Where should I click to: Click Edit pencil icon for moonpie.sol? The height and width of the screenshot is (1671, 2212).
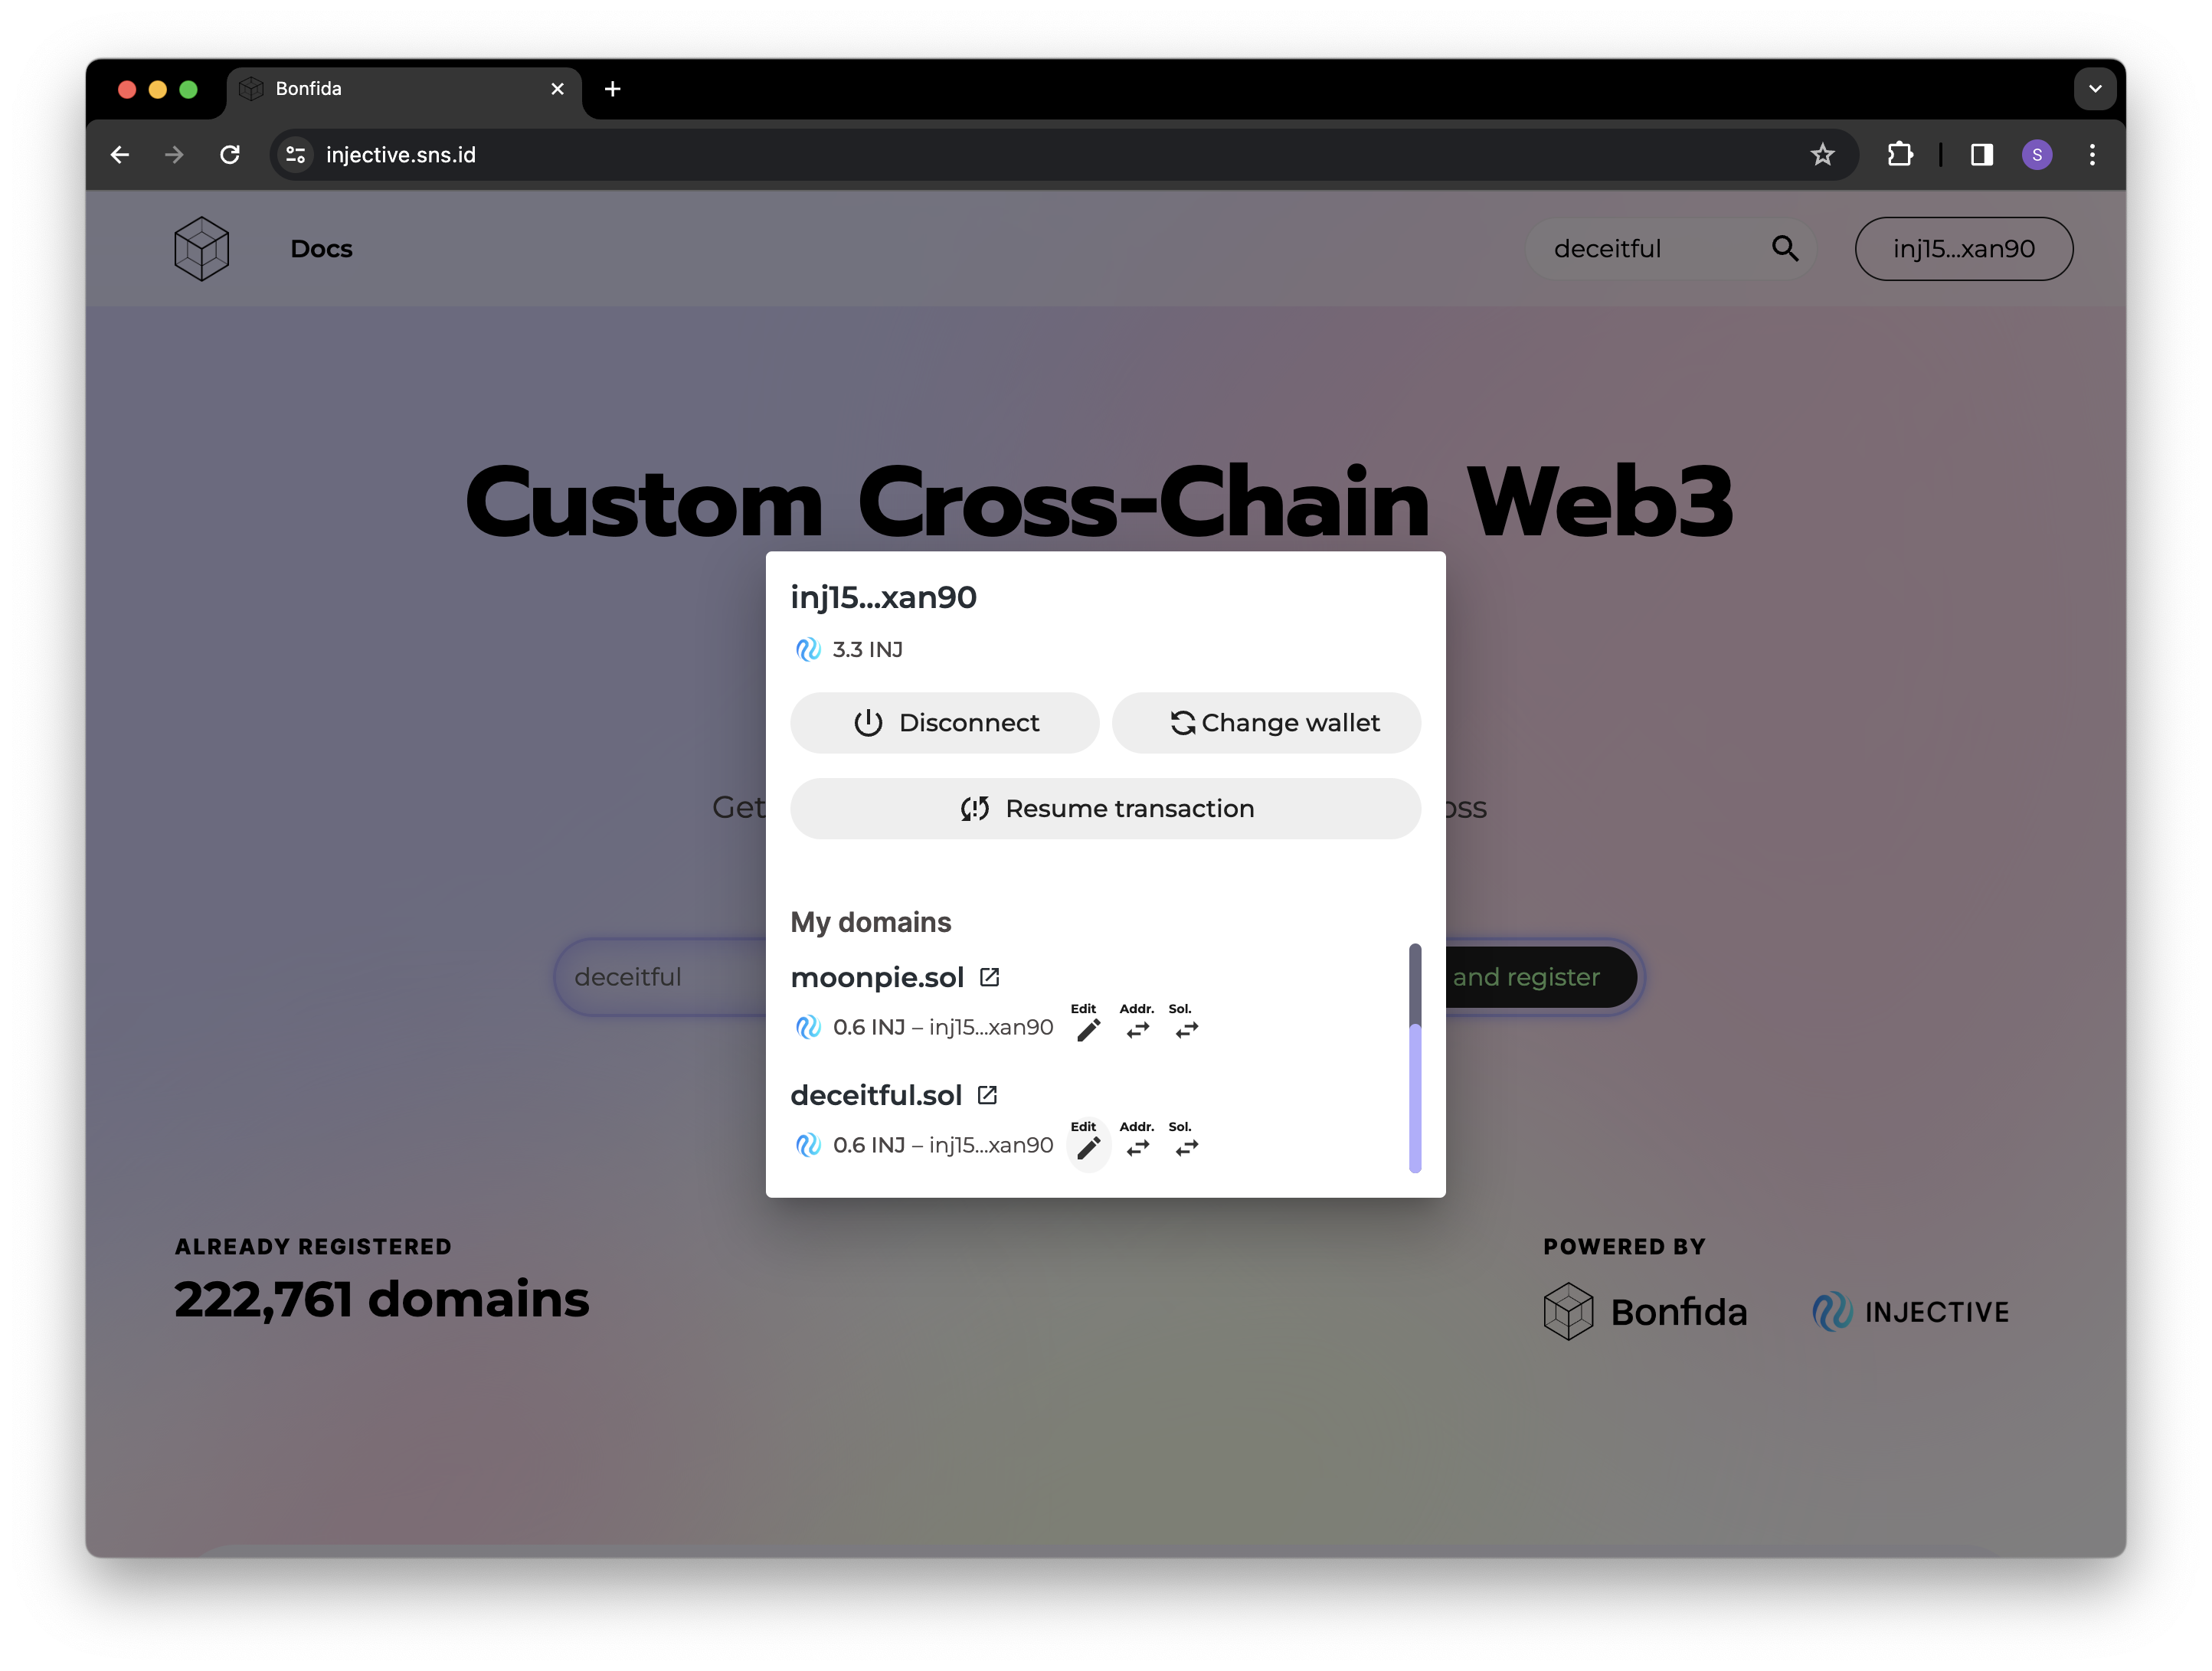coord(1088,1030)
